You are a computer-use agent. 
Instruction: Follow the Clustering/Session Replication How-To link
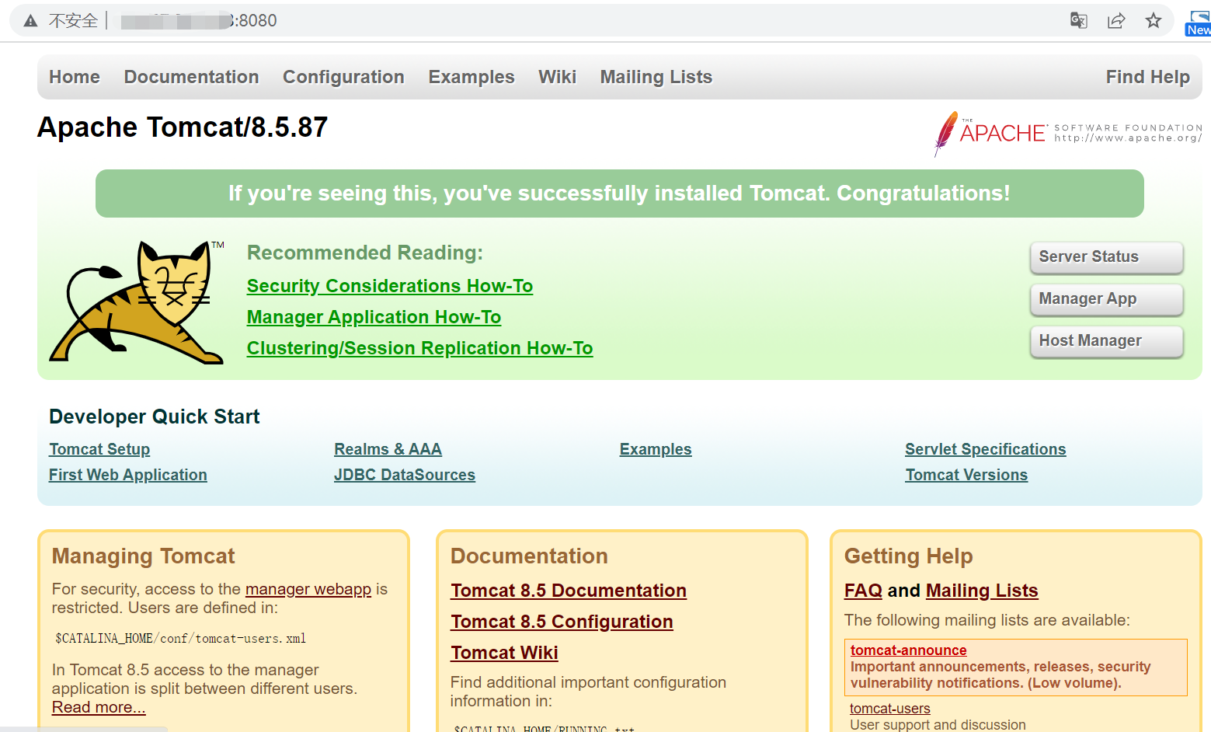point(419,348)
